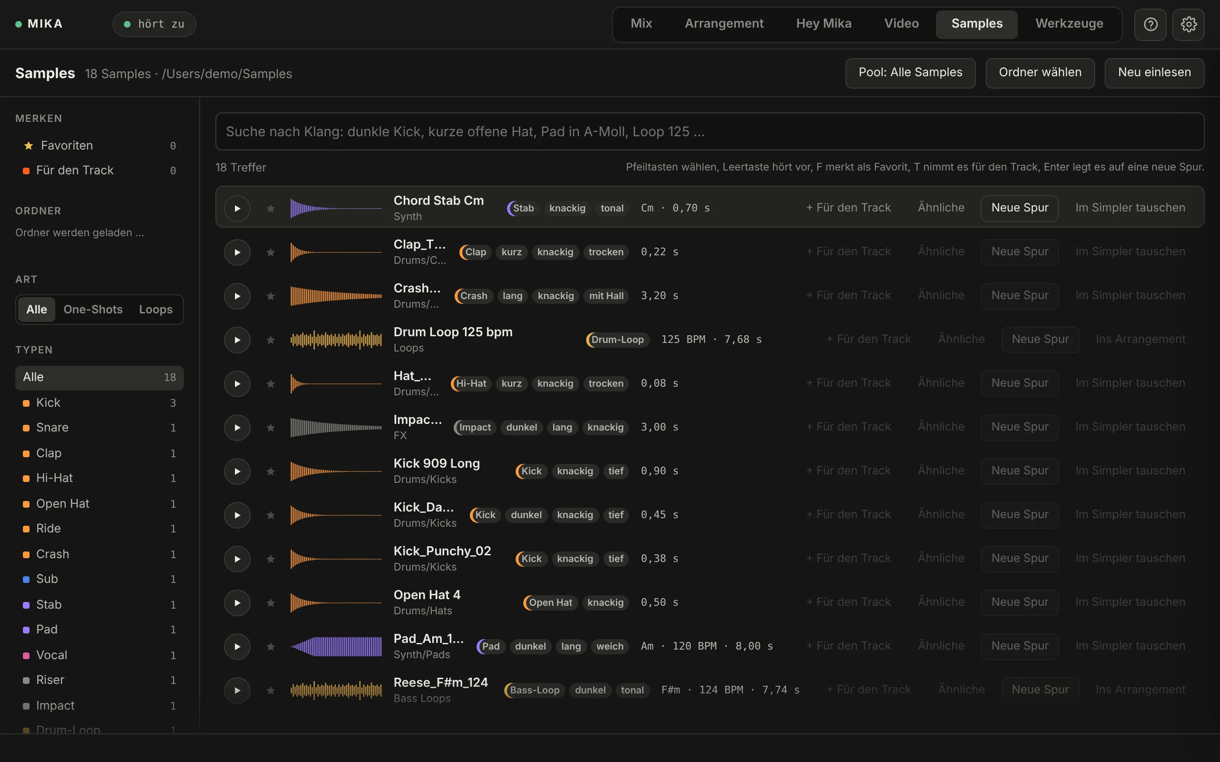The image size is (1220, 762).
Task: Focus the sound search field
Action: 710,131
